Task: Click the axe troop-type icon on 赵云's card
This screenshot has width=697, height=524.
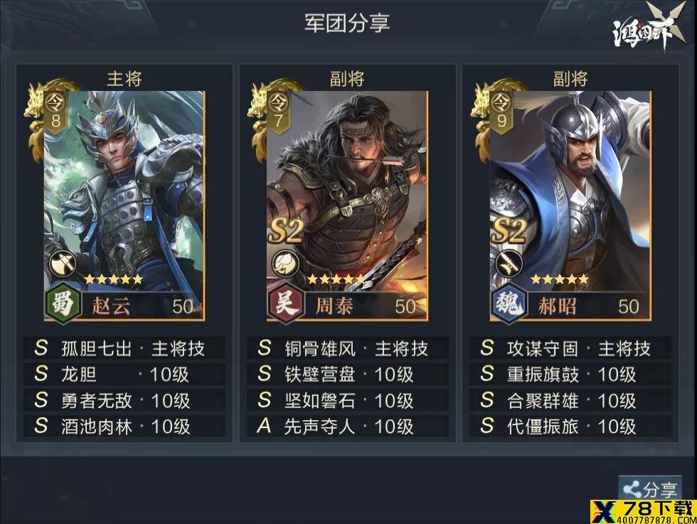Action: pyautogui.click(x=63, y=264)
